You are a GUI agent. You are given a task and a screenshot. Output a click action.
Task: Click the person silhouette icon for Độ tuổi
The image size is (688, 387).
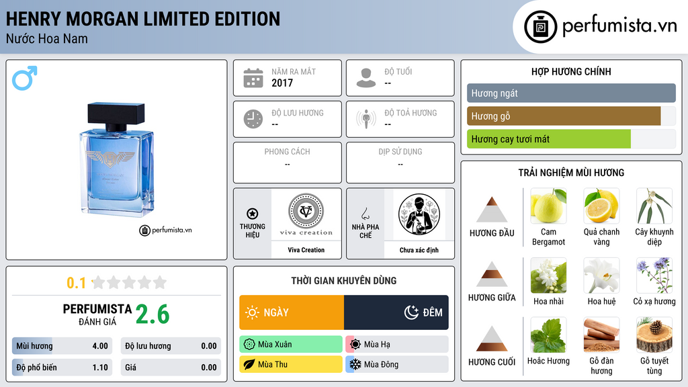[366, 78]
